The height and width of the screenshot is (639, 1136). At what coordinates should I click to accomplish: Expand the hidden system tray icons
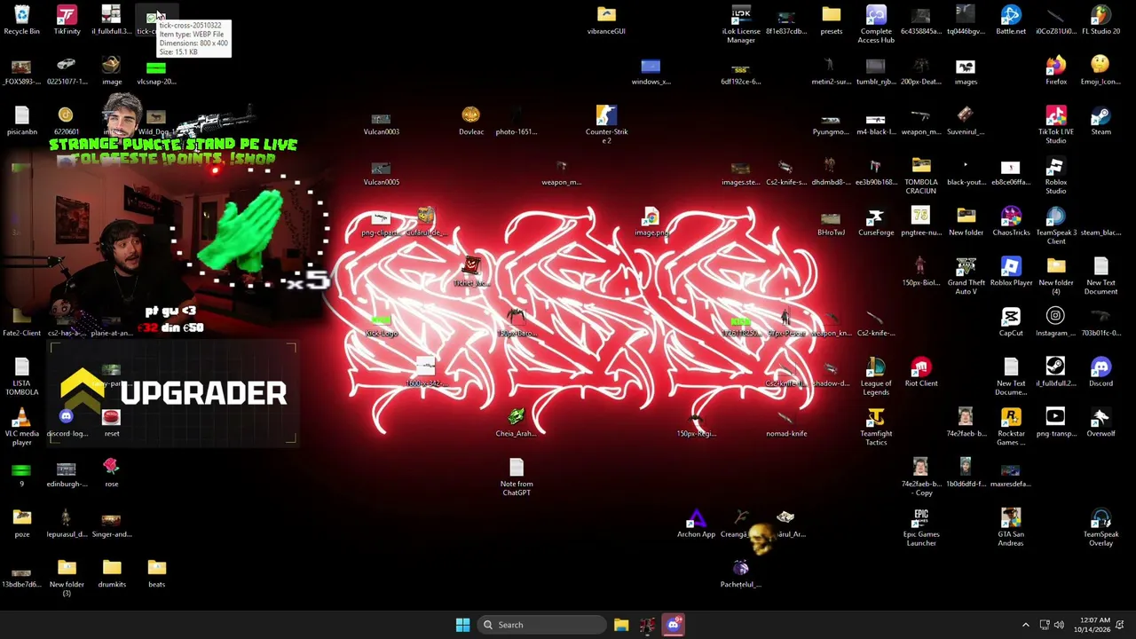pos(1025,625)
